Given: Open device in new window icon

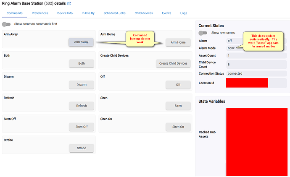Looking at the screenshot, I should (x=69, y=3).
